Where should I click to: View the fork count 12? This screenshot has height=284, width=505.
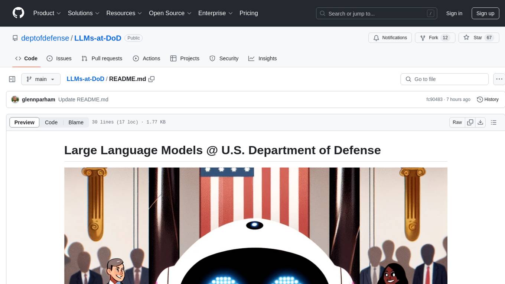coord(446,38)
